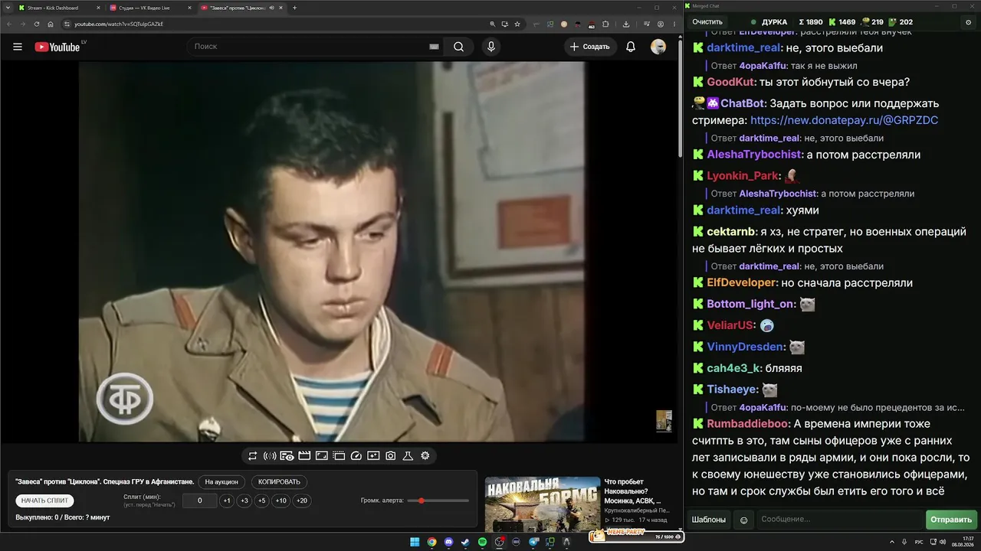Open Chrome from the taskbar

pos(431,542)
